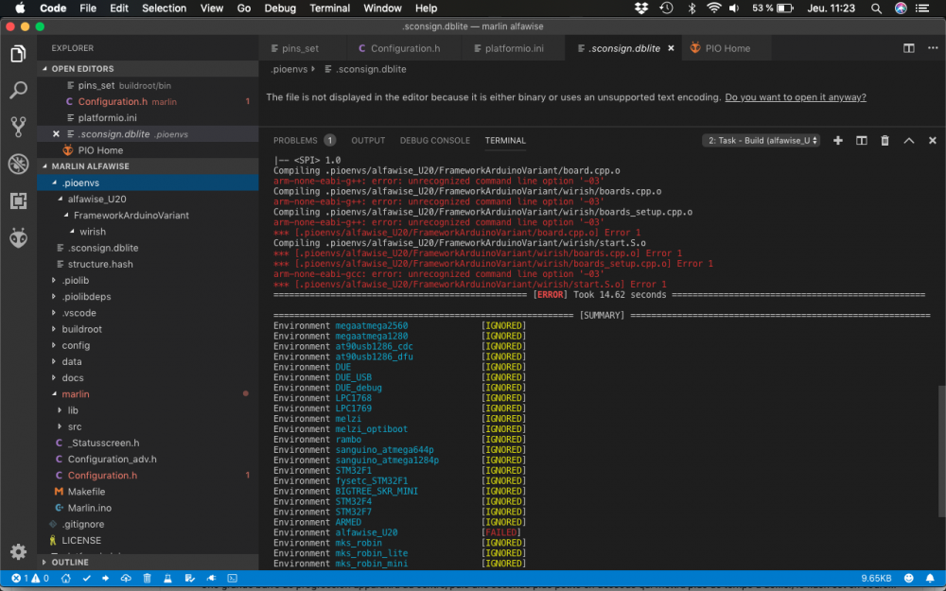Click the PlatformIO Clean trash icon in the status bar
This screenshot has width=946, height=591.
(148, 578)
